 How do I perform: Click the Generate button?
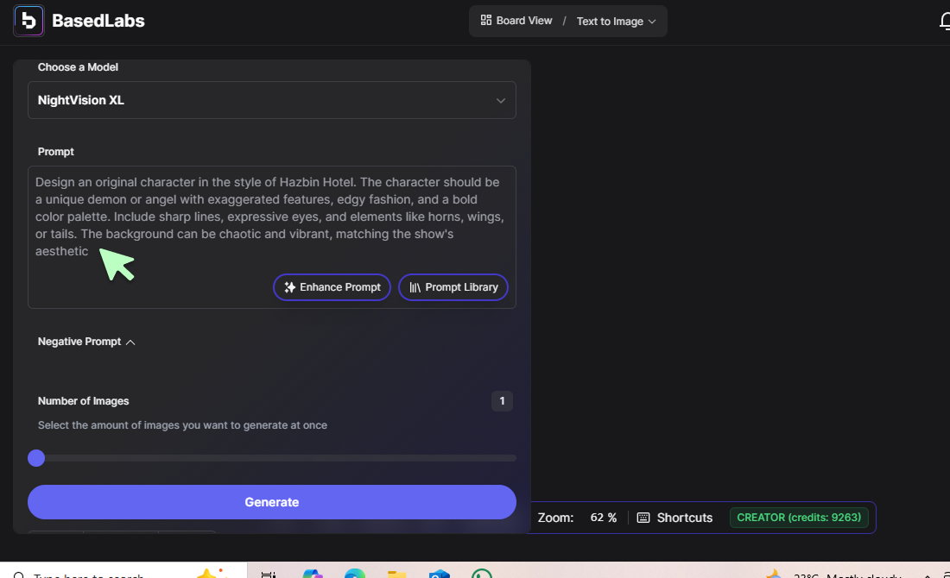[x=271, y=502]
